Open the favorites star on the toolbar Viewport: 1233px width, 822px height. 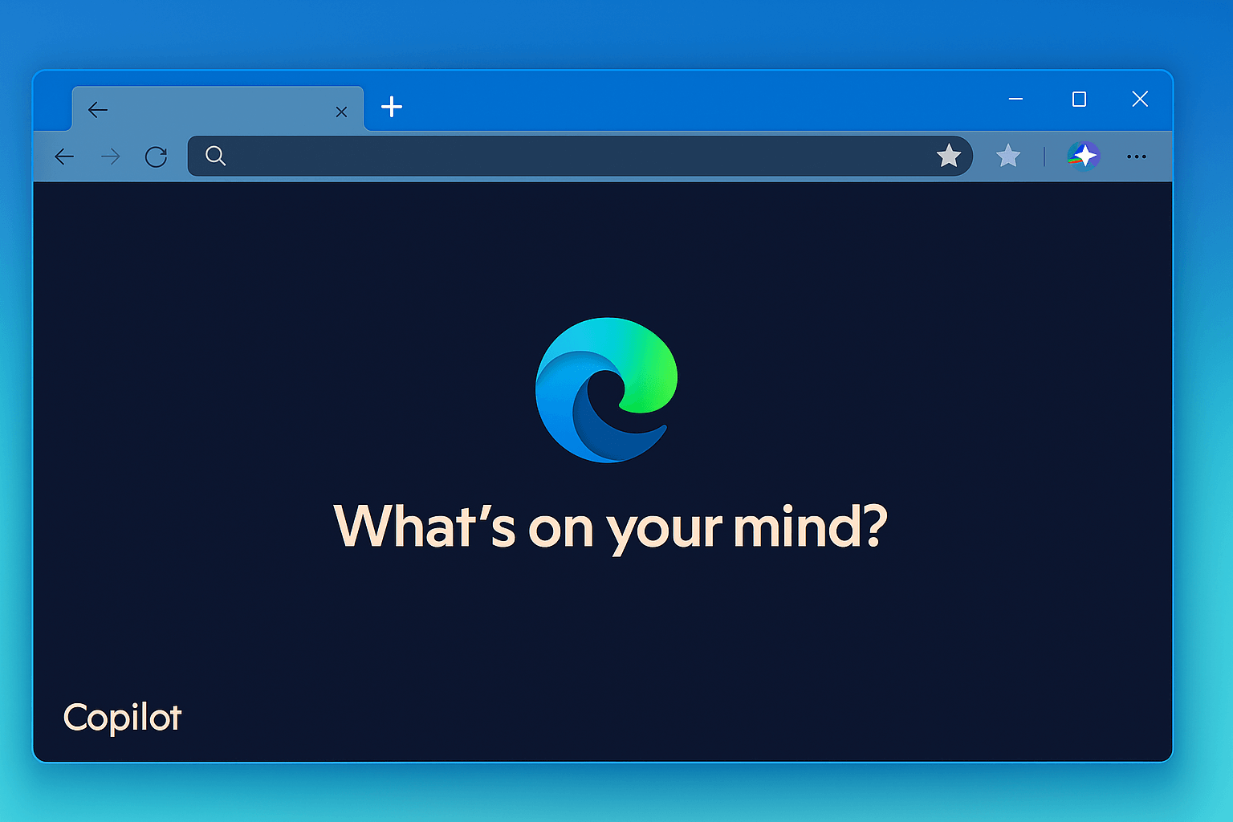click(1008, 156)
